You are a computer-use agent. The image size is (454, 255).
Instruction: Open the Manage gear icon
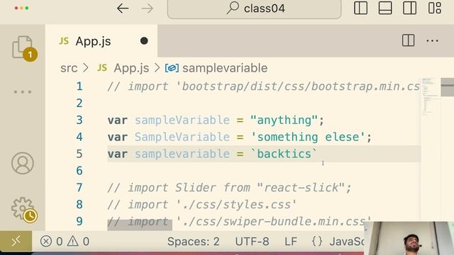tap(23, 209)
